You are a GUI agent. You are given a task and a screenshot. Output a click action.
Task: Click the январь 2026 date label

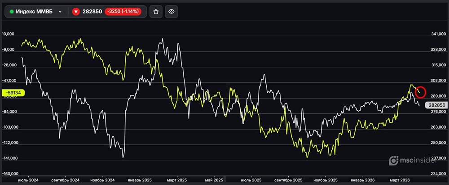pyautogui.click(x=363, y=181)
